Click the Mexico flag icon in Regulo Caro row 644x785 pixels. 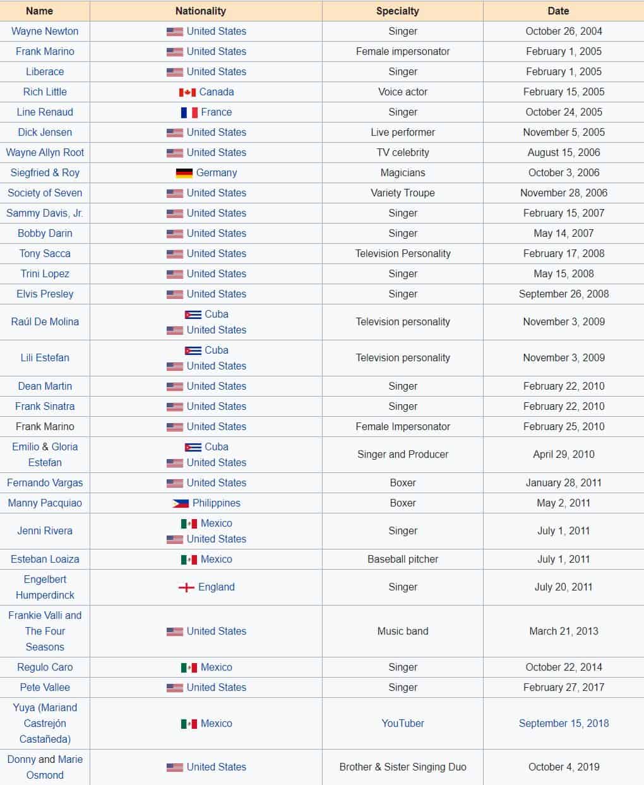[x=189, y=668]
